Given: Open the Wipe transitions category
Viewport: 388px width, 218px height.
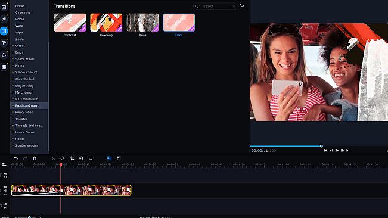Looking at the screenshot, I should pos(19,32).
